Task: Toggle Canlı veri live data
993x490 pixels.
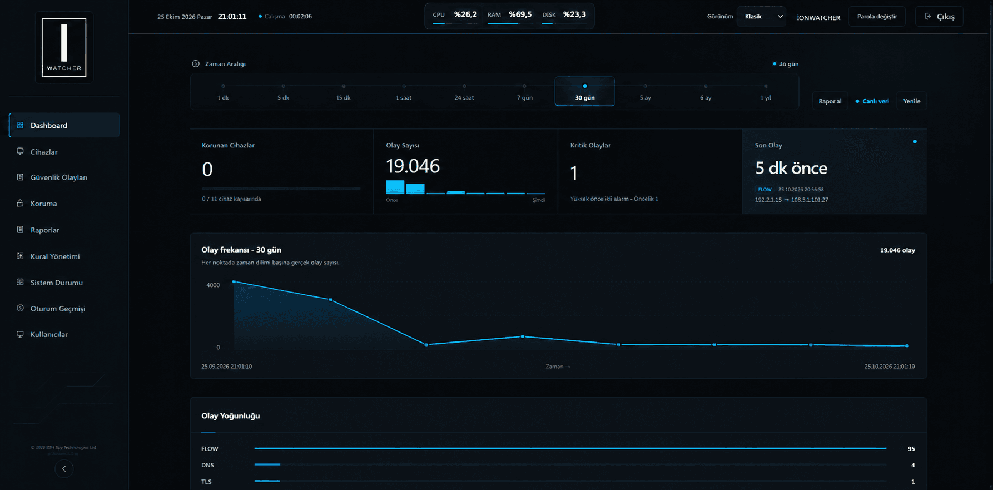Action: pyautogui.click(x=872, y=101)
